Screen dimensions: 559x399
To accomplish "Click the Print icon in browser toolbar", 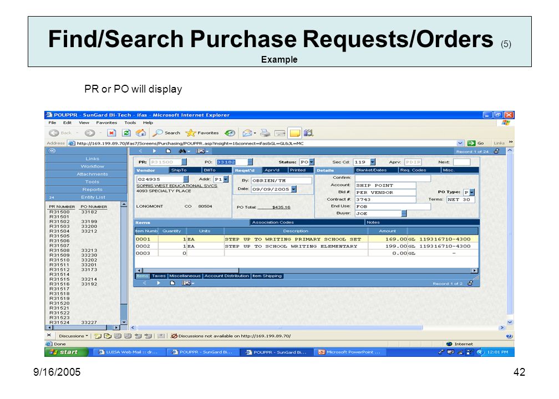I will [x=265, y=133].
